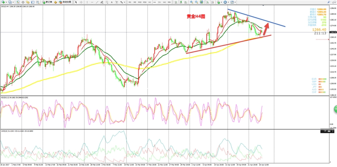Expand the Profiles dropdown arrow

click(13, 2)
